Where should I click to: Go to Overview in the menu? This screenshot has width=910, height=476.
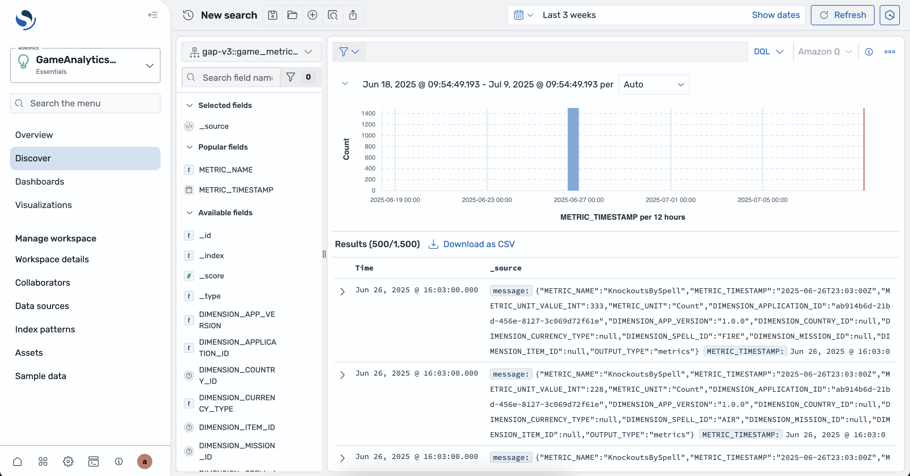34,135
